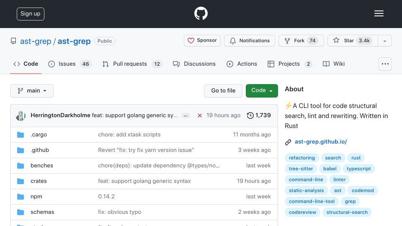Image resolution: width=402 pixels, height=226 pixels.
Task: Click the benches folder icon
Action: [x=21, y=166]
